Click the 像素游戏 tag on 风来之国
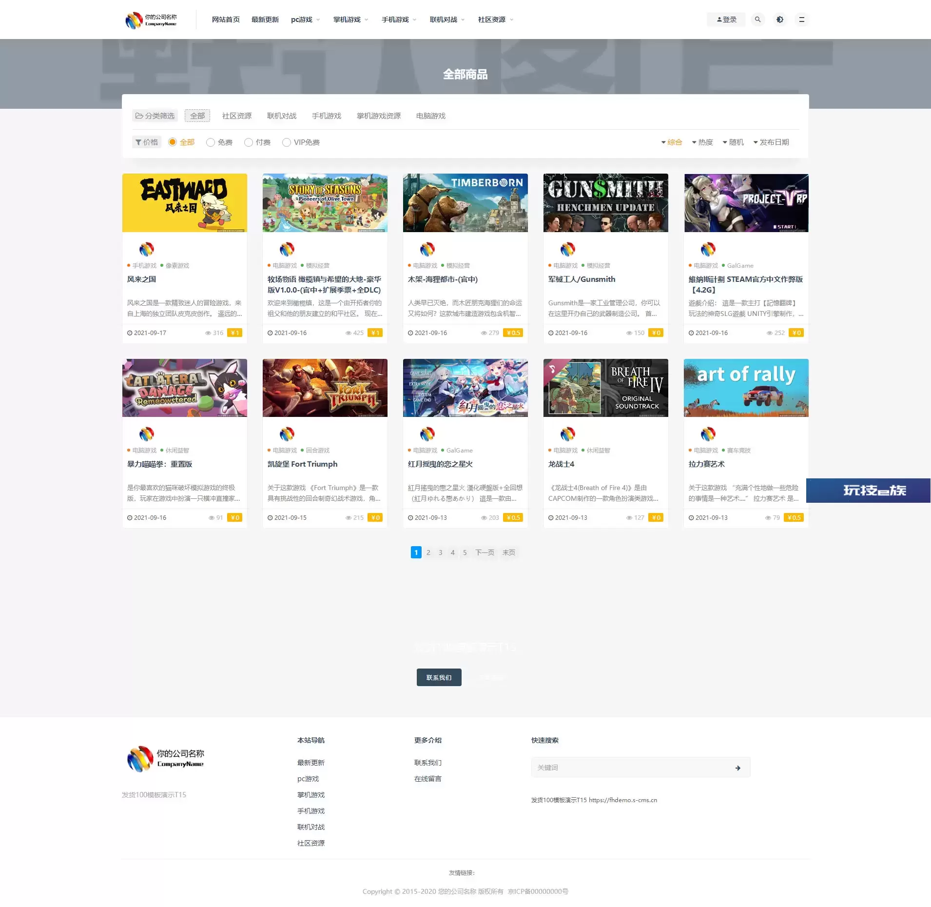This screenshot has height=907, width=931. [177, 266]
